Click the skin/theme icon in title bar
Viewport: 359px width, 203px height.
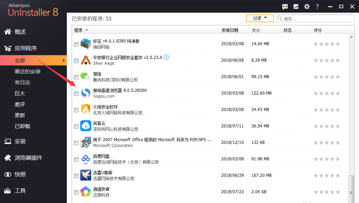tap(296, 6)
